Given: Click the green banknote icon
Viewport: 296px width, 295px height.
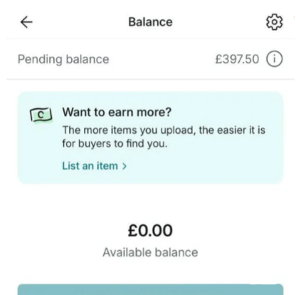Looking at the screenshot, I should [41, 115].
